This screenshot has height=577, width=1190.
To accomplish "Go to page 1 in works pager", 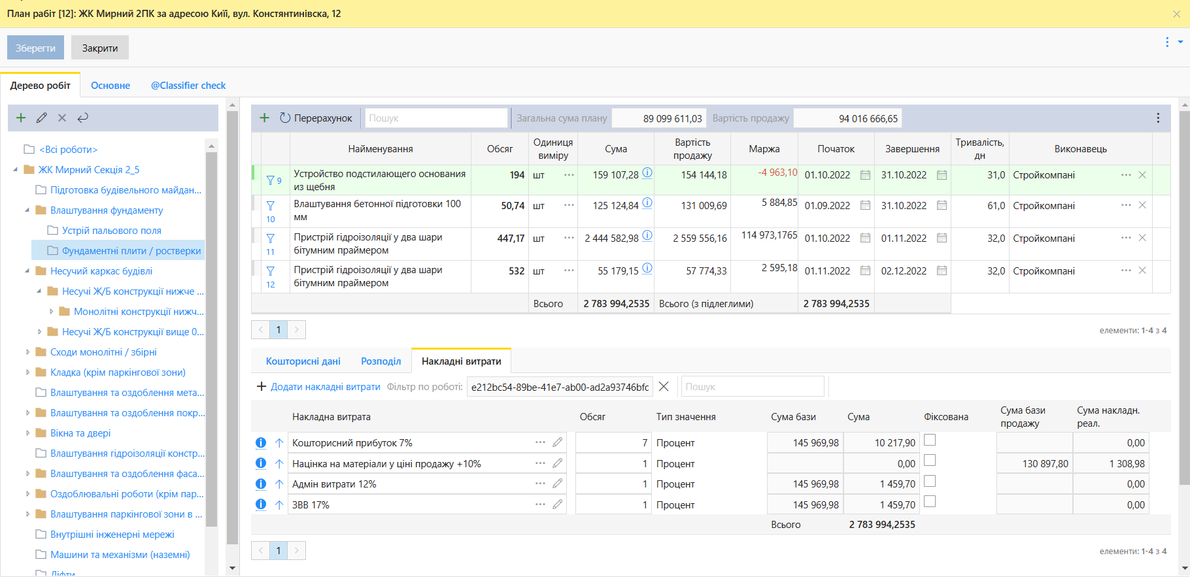I will coord(279,329).
